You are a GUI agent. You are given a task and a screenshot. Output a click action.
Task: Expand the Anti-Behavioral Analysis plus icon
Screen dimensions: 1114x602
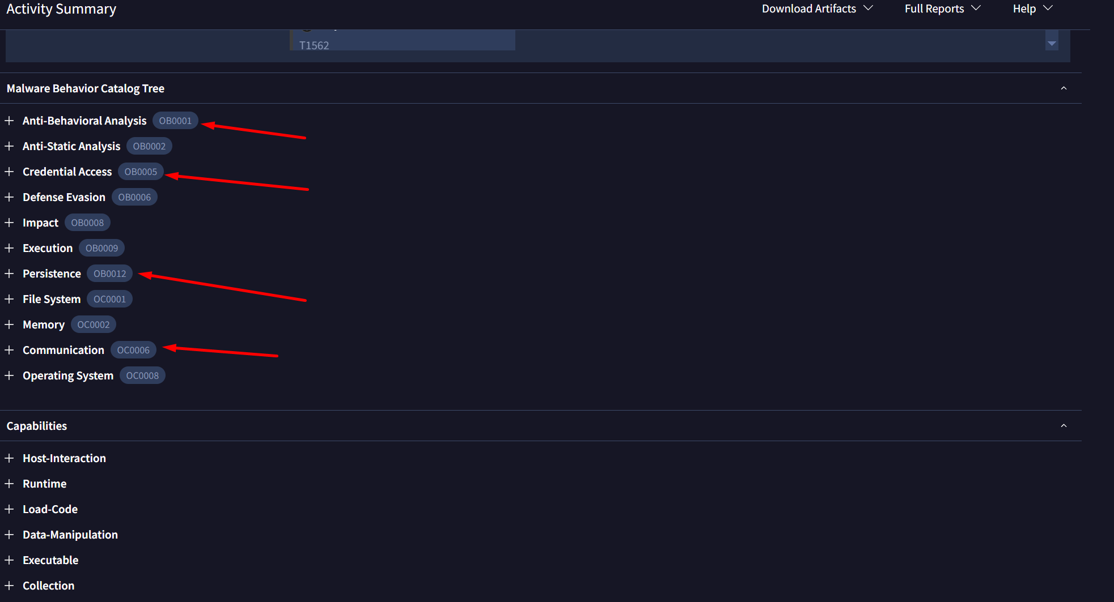[x=9, y=121]
